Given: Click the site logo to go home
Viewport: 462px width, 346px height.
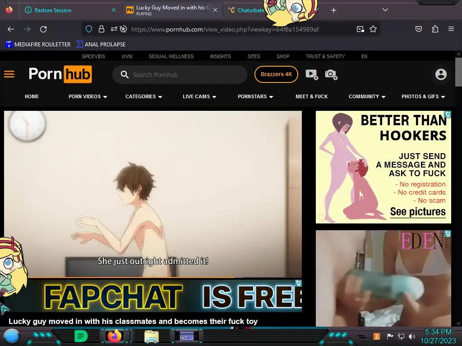Looking at the screenshot, I should pos(60,74).
